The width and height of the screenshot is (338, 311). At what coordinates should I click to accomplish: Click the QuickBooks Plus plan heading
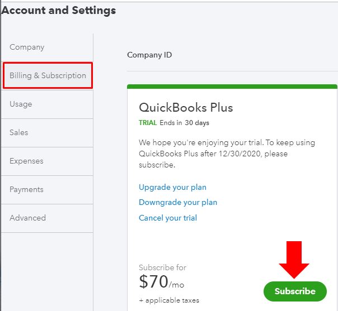point(186,107)
